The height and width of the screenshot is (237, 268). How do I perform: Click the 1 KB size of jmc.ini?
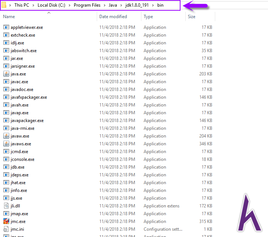point(208,229)
